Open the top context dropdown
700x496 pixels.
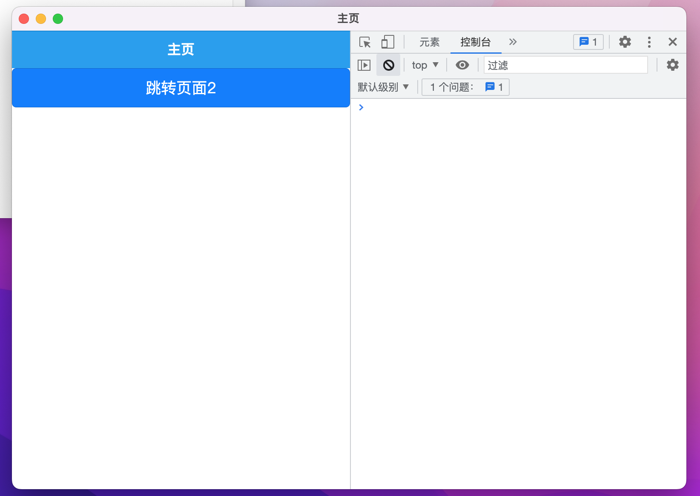point(425,65)
